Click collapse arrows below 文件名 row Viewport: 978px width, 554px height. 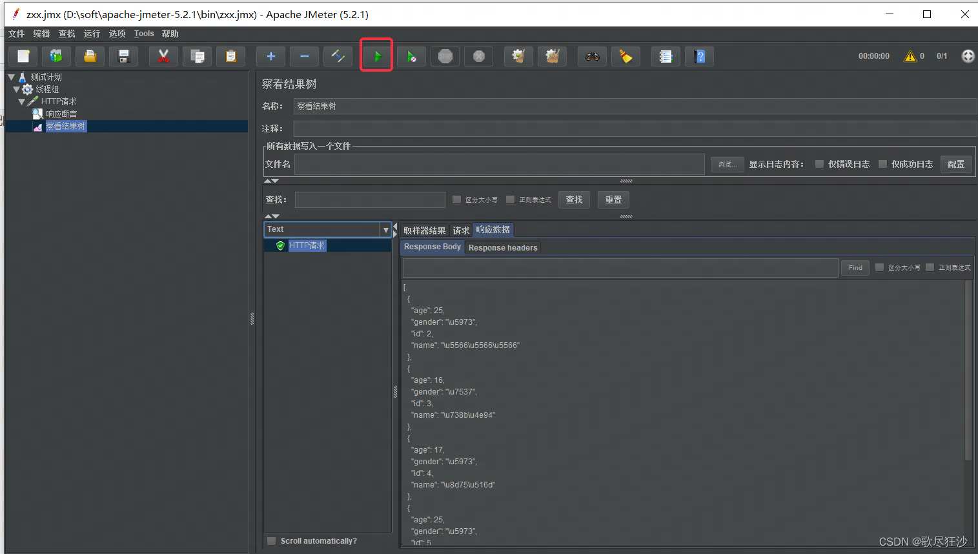click(272, 181)
